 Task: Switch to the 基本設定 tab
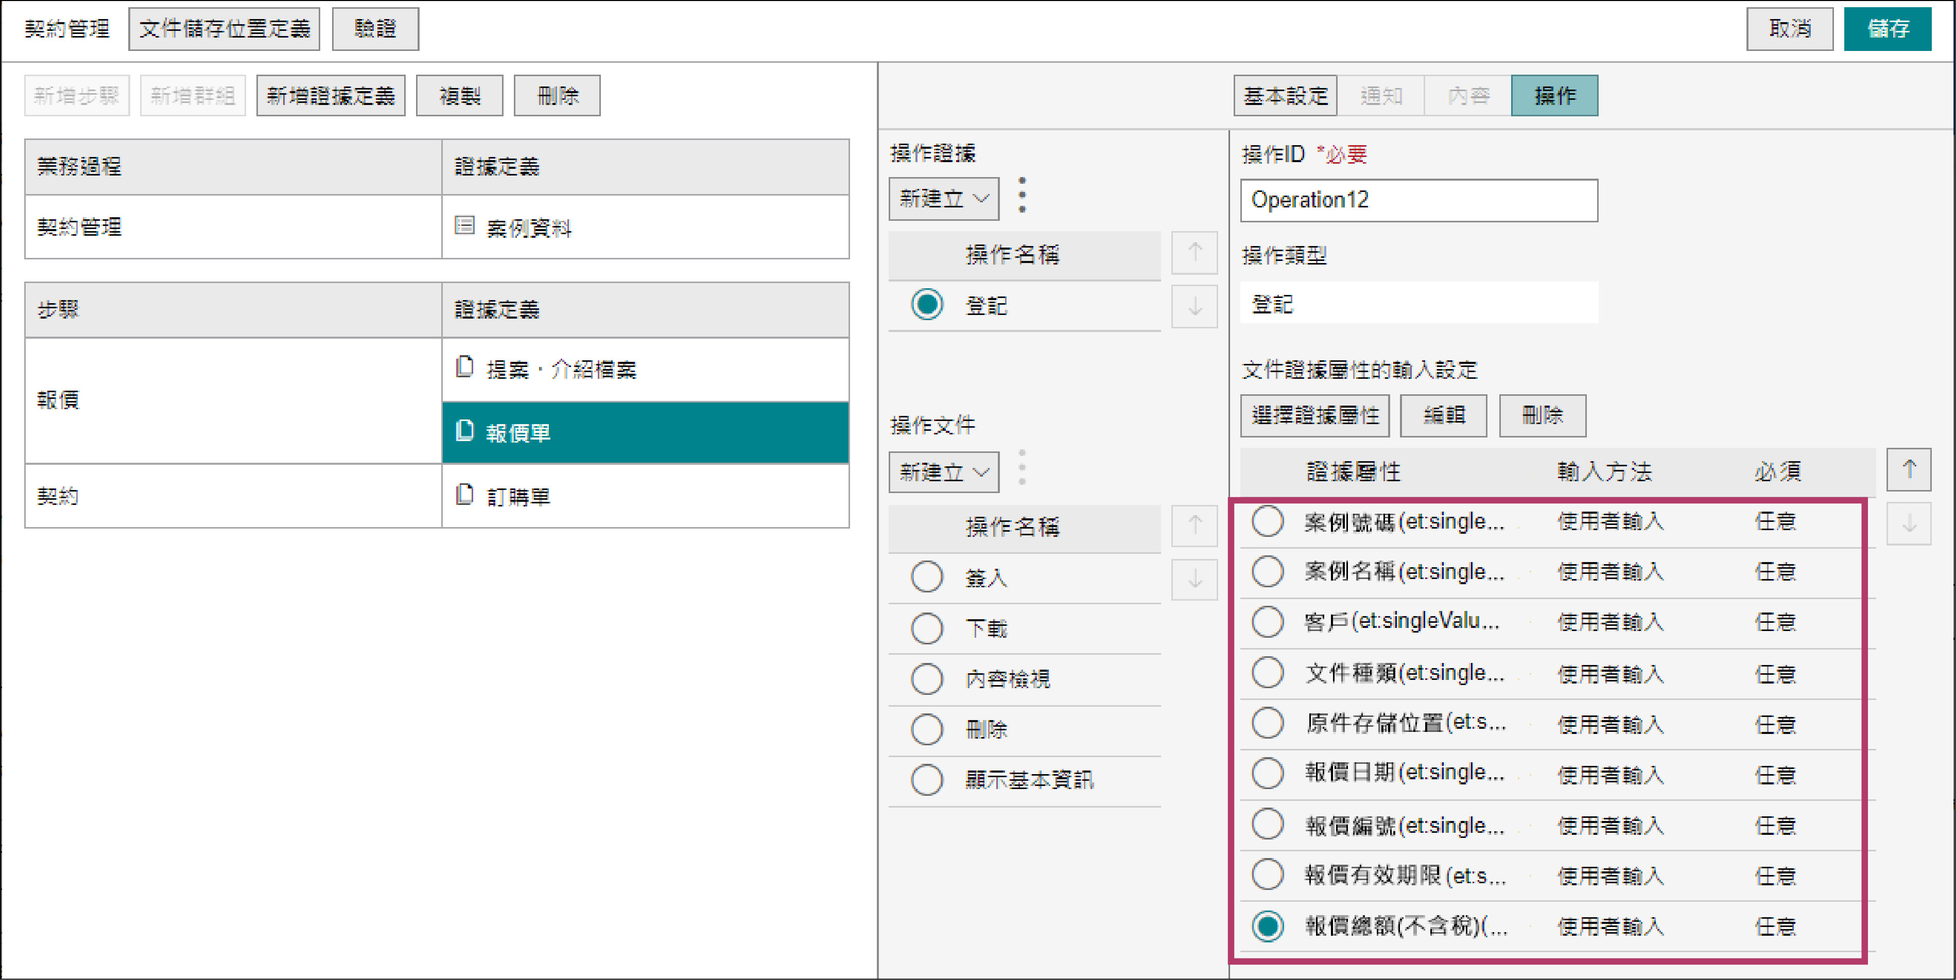click(x=1285, y=96)
